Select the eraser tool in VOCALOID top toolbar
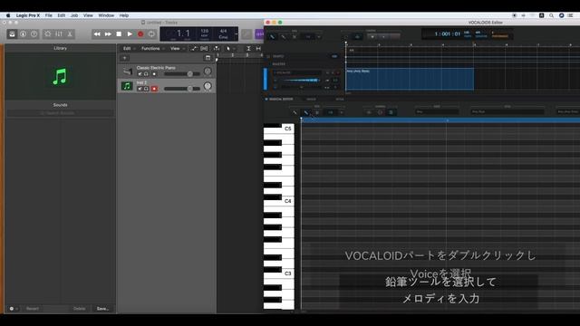580x326 pixels. tap(295, 36)
